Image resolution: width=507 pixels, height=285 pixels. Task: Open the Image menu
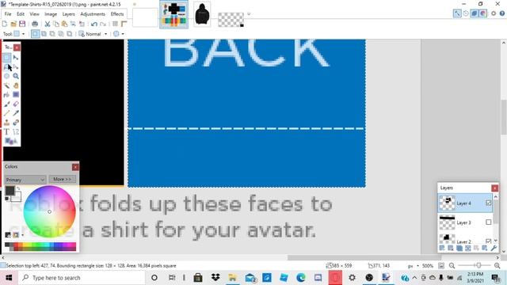51,14
